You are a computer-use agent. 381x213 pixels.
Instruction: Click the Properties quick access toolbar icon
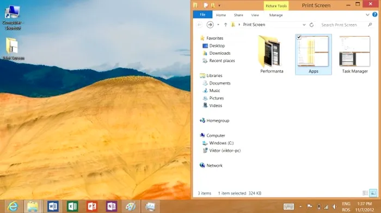(206, 5)
